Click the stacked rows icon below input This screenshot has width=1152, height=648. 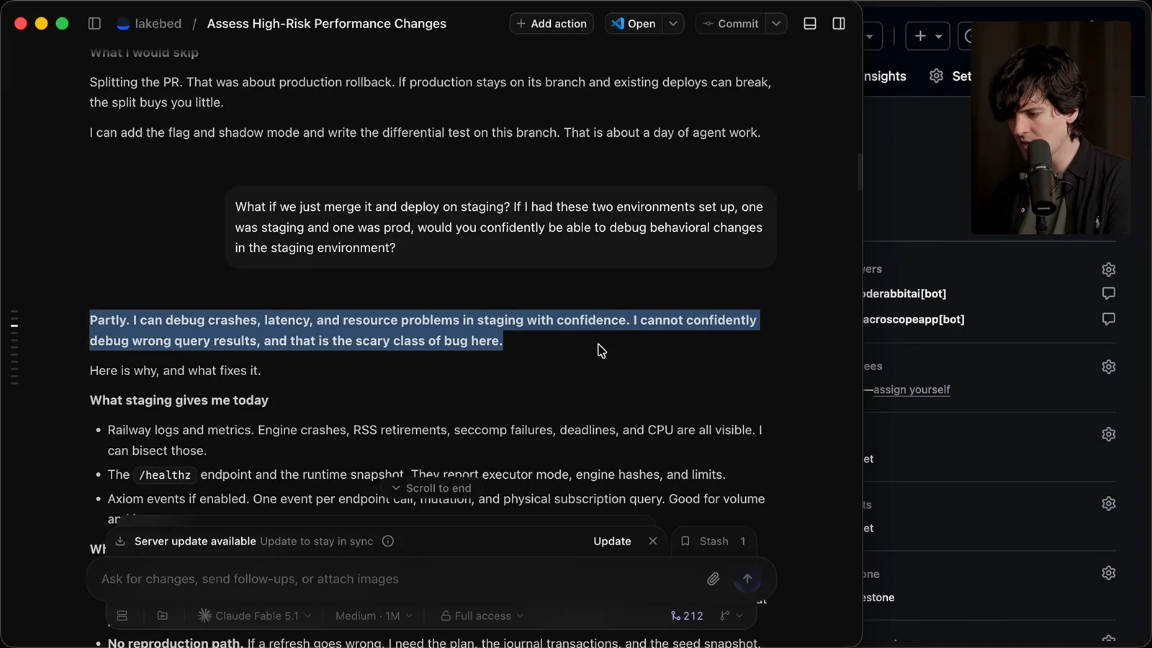click(122, 616)
